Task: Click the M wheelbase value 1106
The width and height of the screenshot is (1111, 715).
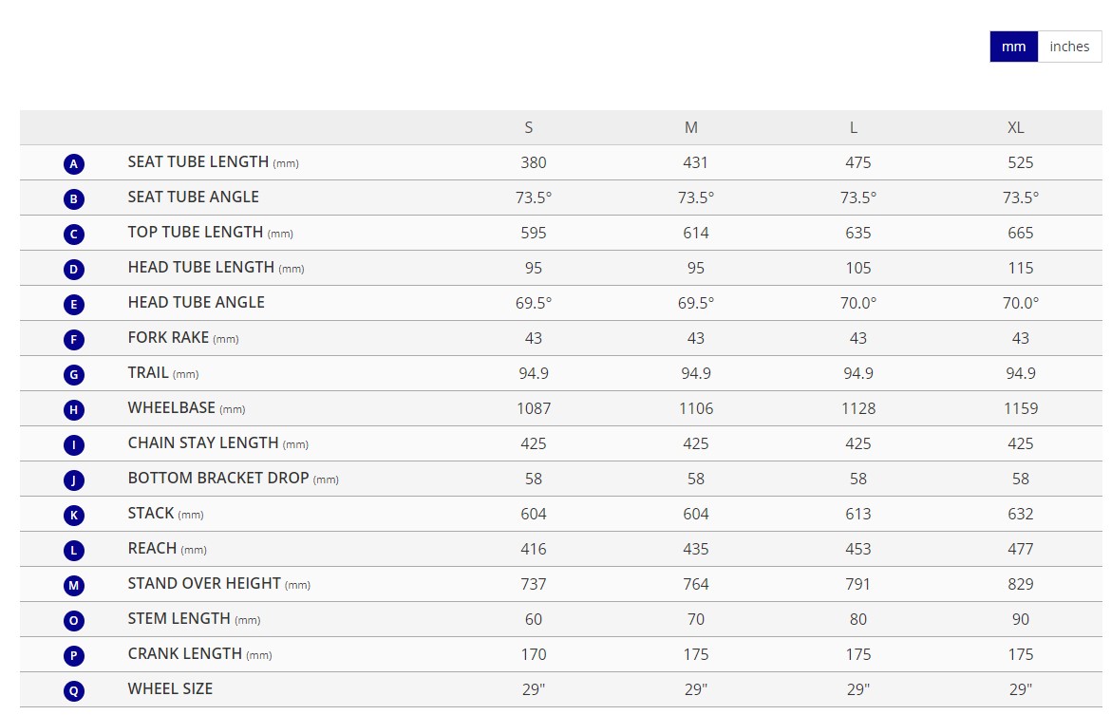Action: pos(696,408)
